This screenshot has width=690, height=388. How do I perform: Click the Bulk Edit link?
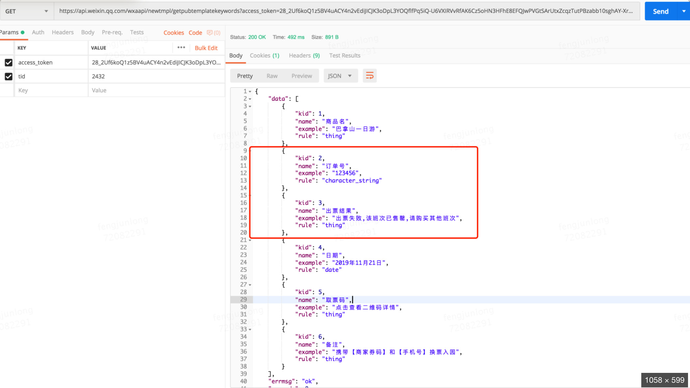206,48
